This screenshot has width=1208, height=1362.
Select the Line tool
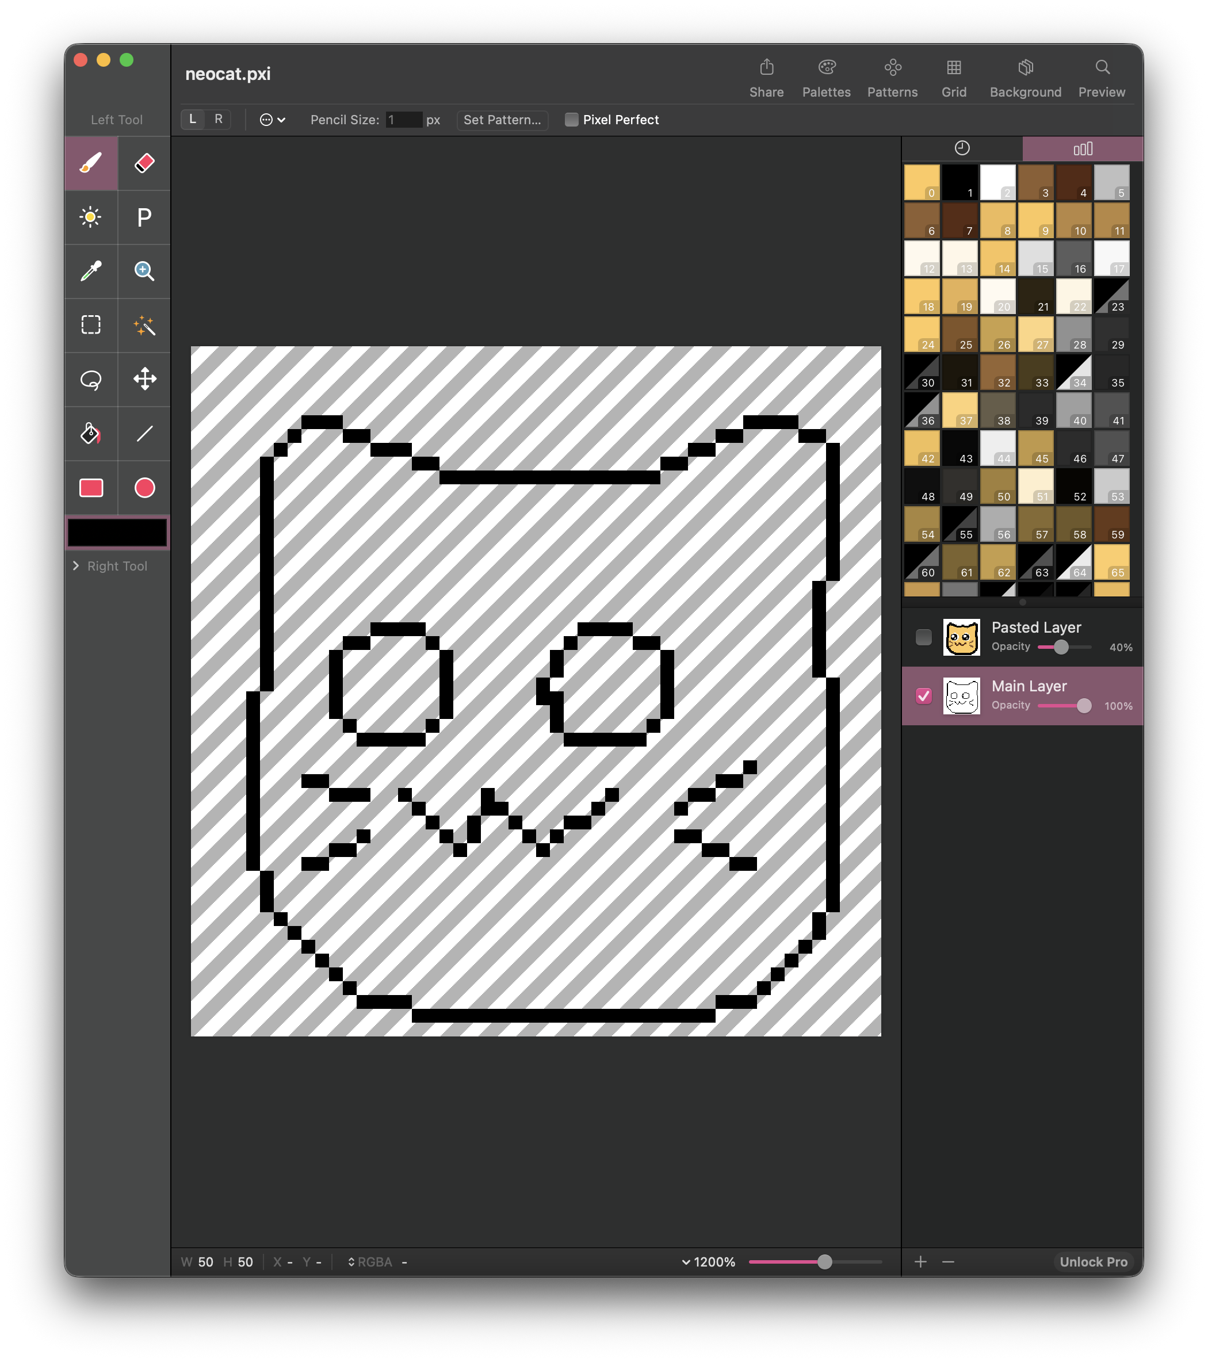144,434
